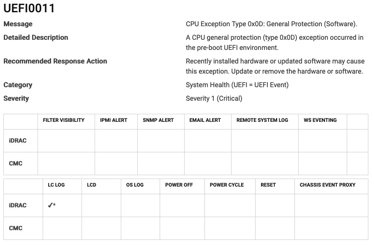
Task: Click the CPU Exception Type message text
Action: pyautogui.click(x=272, y=24)
